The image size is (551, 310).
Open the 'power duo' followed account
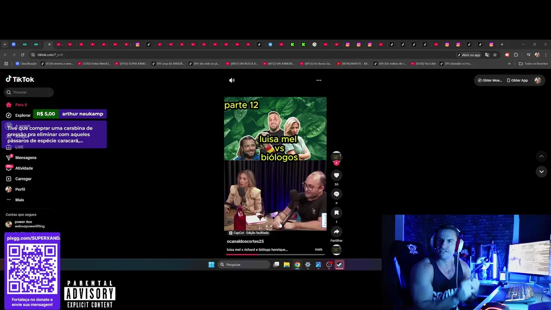[25, 224]
